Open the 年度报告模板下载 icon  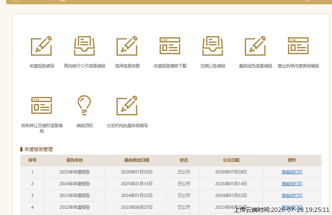[170, 46]
